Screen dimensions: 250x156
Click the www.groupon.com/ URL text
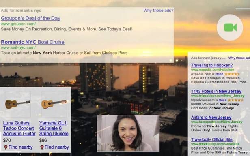tap(18, 24)
